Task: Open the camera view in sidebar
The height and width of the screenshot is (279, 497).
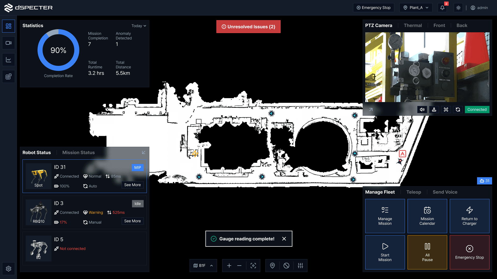Action: [x=9, y=43]
